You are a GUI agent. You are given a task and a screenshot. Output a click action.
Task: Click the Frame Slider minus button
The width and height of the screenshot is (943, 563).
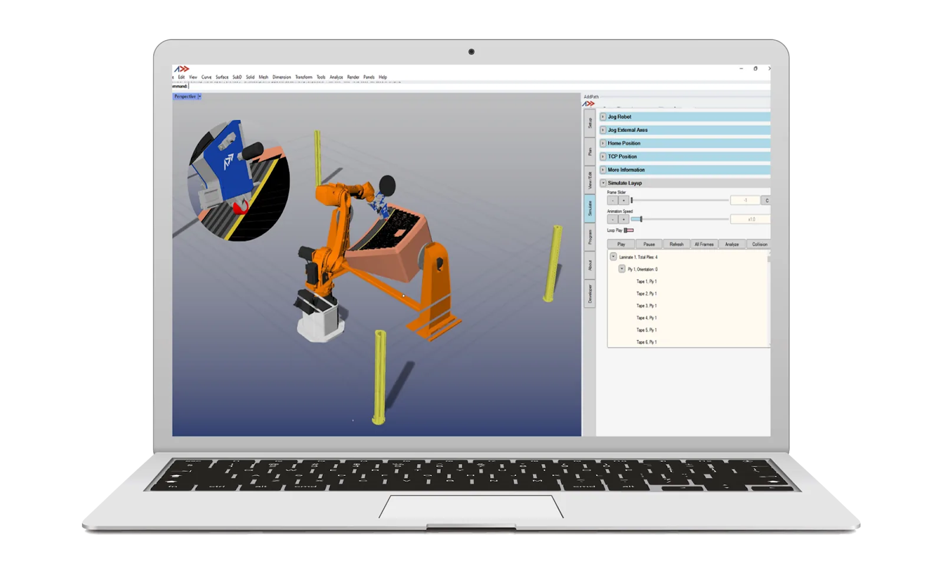(x=612, y=200)
